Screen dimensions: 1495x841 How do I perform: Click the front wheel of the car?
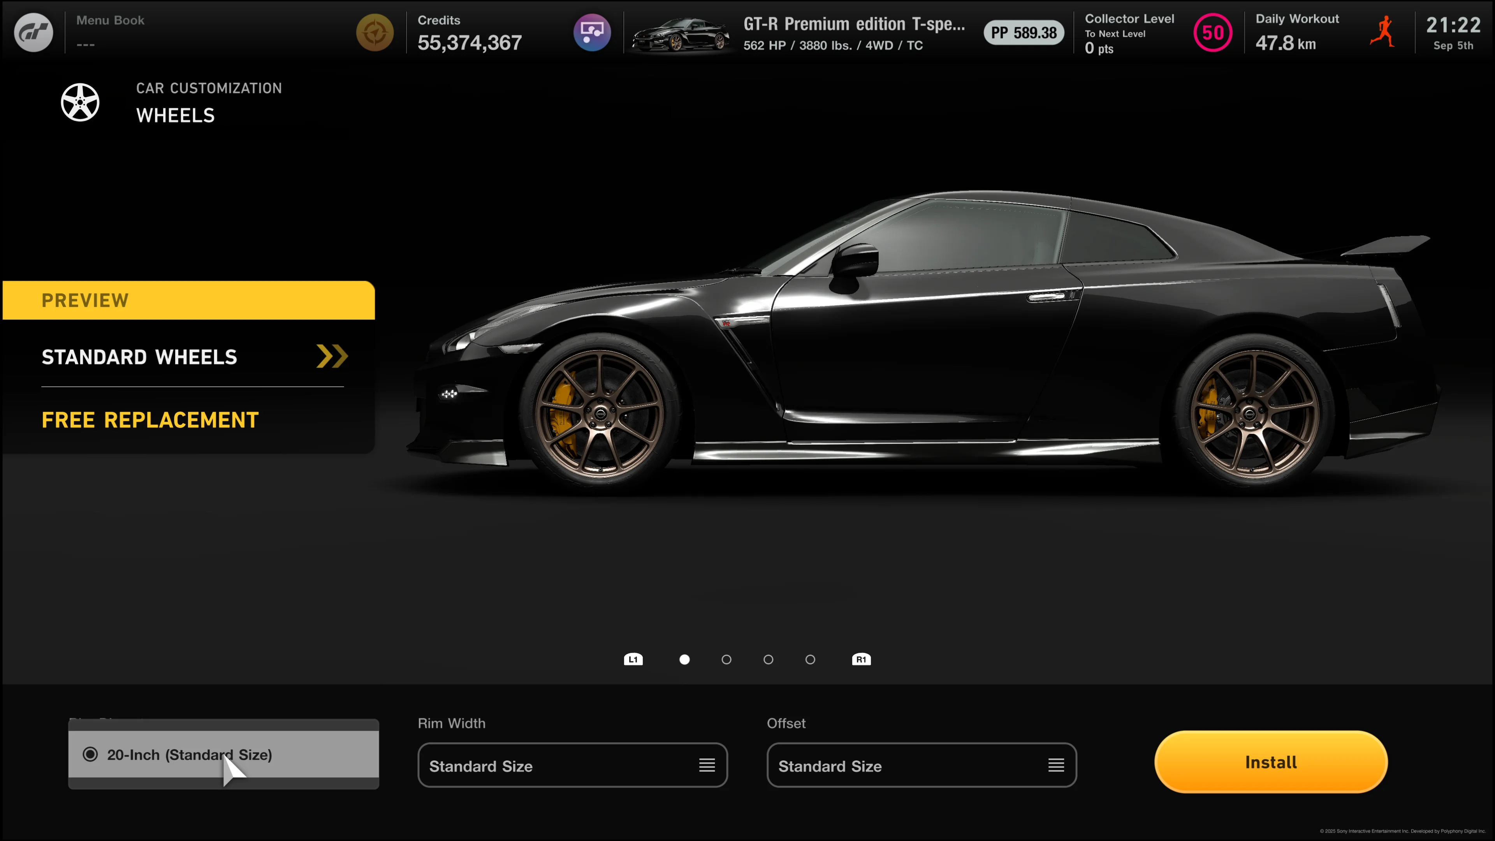601,413
